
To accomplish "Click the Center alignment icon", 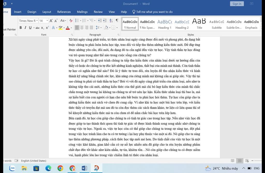I will pos(82,27).
